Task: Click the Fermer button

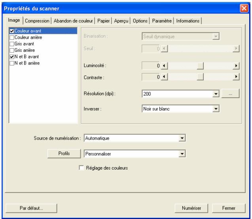Action: click(229, 208)
